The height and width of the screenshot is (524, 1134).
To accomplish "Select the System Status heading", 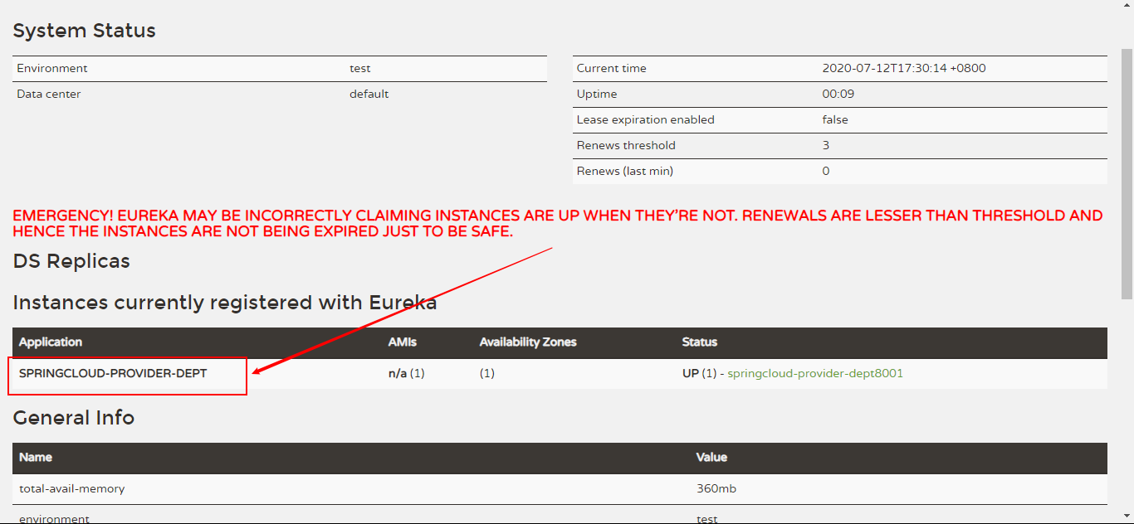I will coord(84,31).
